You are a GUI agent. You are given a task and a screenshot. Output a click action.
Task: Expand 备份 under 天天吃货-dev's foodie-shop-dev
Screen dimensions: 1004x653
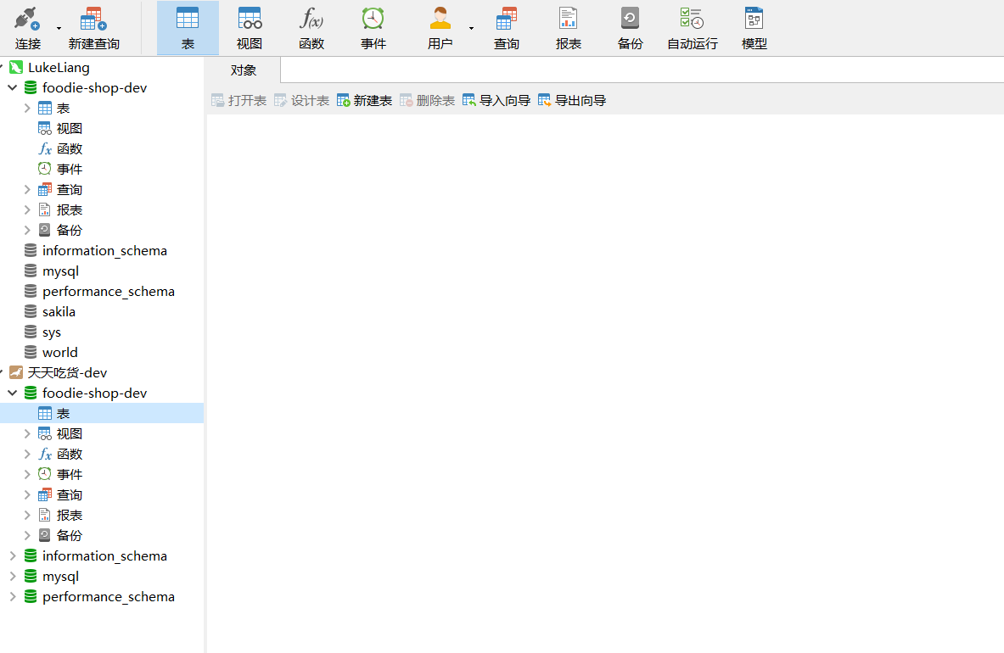click(27, 535)
